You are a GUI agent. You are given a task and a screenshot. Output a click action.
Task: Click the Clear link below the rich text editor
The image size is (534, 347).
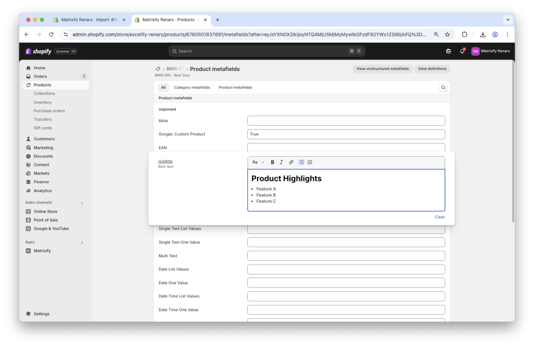coord(440,217)
